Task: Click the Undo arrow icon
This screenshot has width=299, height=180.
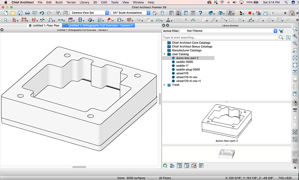Action: coord(42,13)
